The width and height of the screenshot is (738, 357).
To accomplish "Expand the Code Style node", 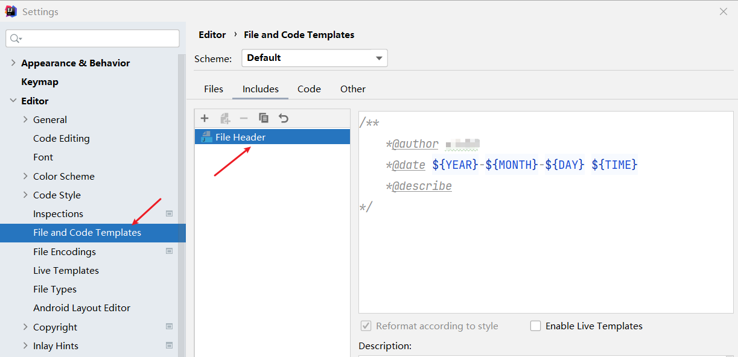I will pos(25,195).
